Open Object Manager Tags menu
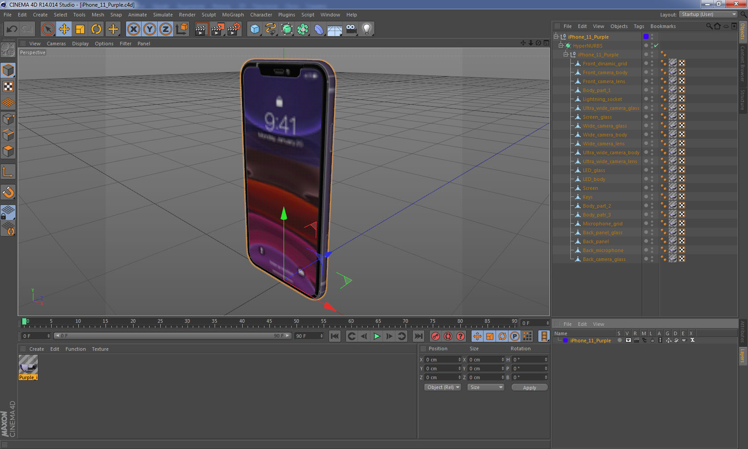The width and height of the screenshot is (748, 449). (639, 26)
